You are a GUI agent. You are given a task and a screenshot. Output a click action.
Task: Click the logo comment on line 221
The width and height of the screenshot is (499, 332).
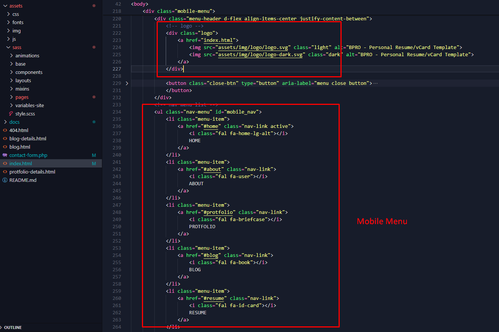185,26
